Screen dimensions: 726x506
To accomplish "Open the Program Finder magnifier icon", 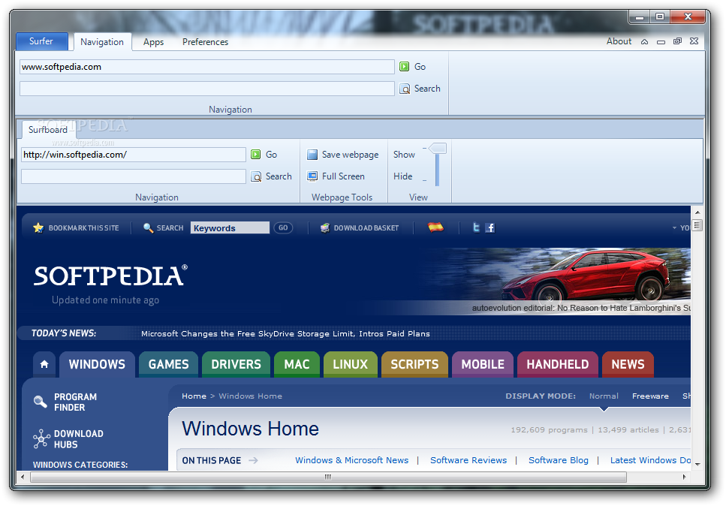I will click(x=41, y=402).
